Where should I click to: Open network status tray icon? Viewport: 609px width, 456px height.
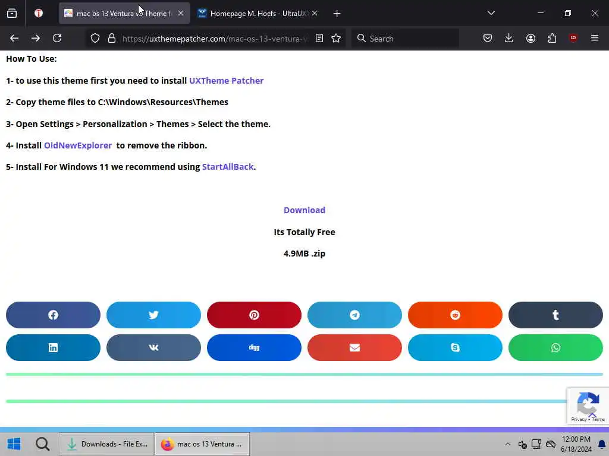536,444
